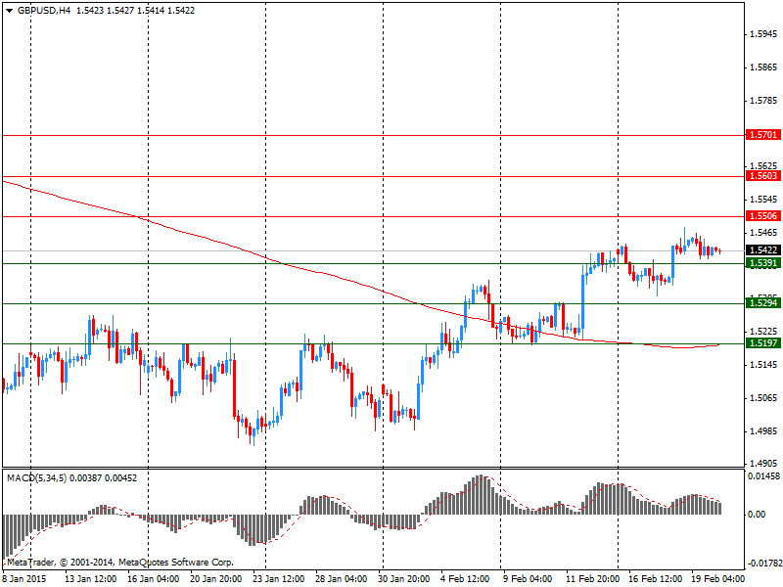The image size is (783, 587).
Task: Click the 1.5785 price scale value
Action: [763, 101]
